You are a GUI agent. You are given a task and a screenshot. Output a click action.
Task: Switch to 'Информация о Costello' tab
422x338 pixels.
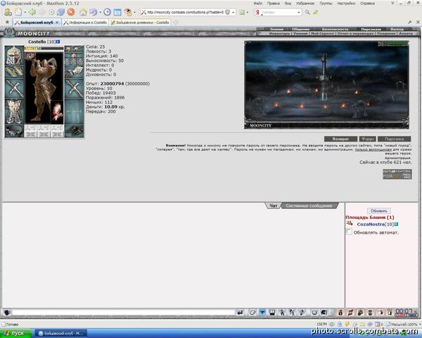point(85,23)
